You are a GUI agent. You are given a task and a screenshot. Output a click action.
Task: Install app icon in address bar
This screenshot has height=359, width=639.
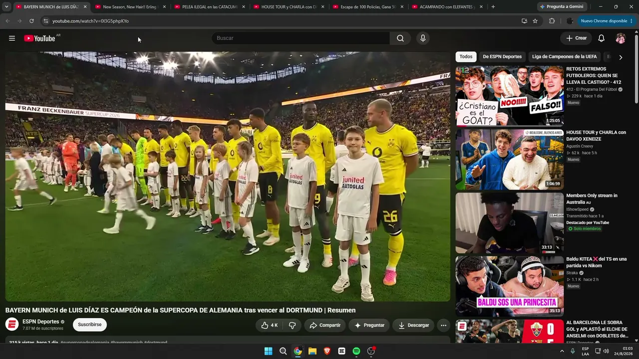click(524, 21)
